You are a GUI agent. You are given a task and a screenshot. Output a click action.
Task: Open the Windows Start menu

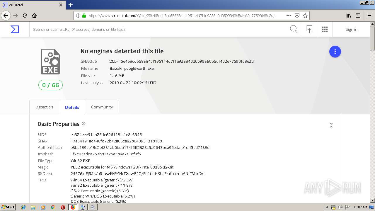(8, 207)
